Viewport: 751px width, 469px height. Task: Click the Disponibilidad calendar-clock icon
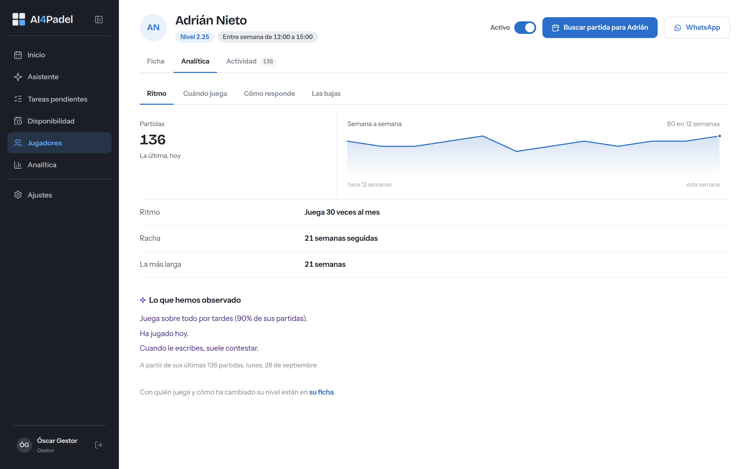click(x=18, y=121)
